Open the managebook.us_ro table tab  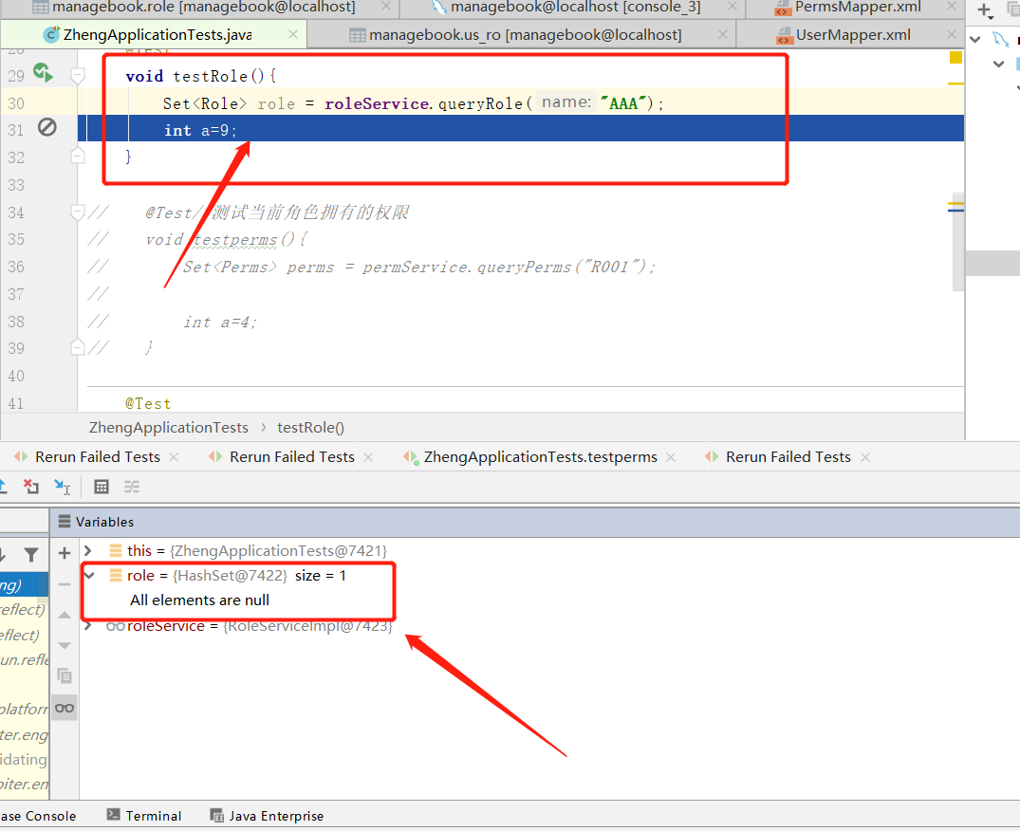coord(525,34)
